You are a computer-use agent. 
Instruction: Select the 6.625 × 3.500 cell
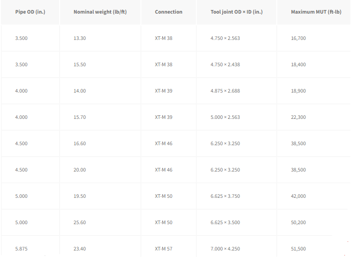click(x=225, y=222)
